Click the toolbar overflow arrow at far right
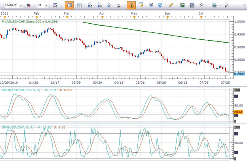The height and width of the screenshot is (161, 247). (245, 5)
